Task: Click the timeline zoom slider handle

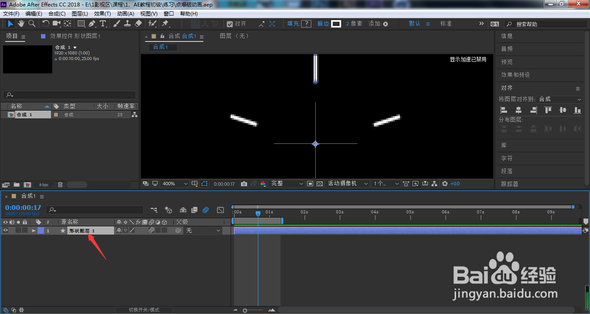Action: 245,311
